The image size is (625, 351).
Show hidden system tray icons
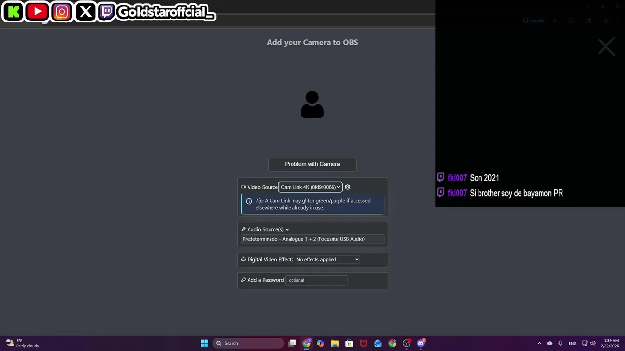(539, 343)
